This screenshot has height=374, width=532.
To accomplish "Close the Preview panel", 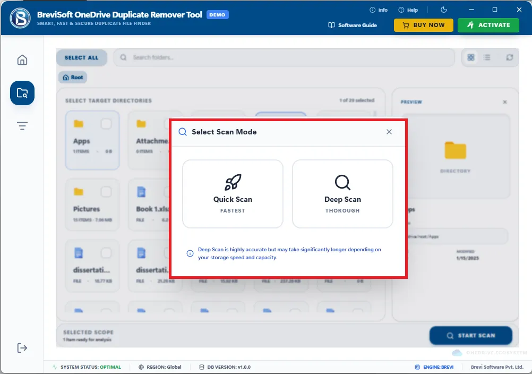I will click(x=505, y=102).
